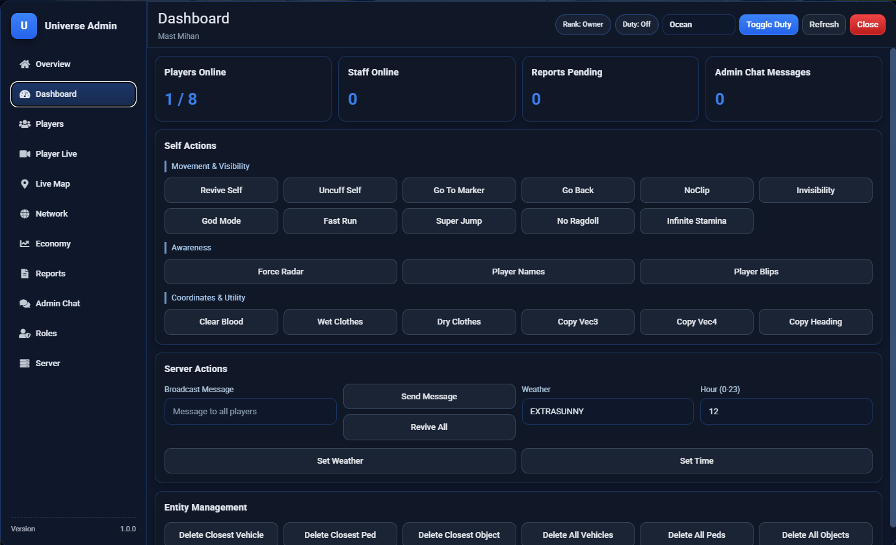
Task: Switch to Live Map
Action: point(73,184)
